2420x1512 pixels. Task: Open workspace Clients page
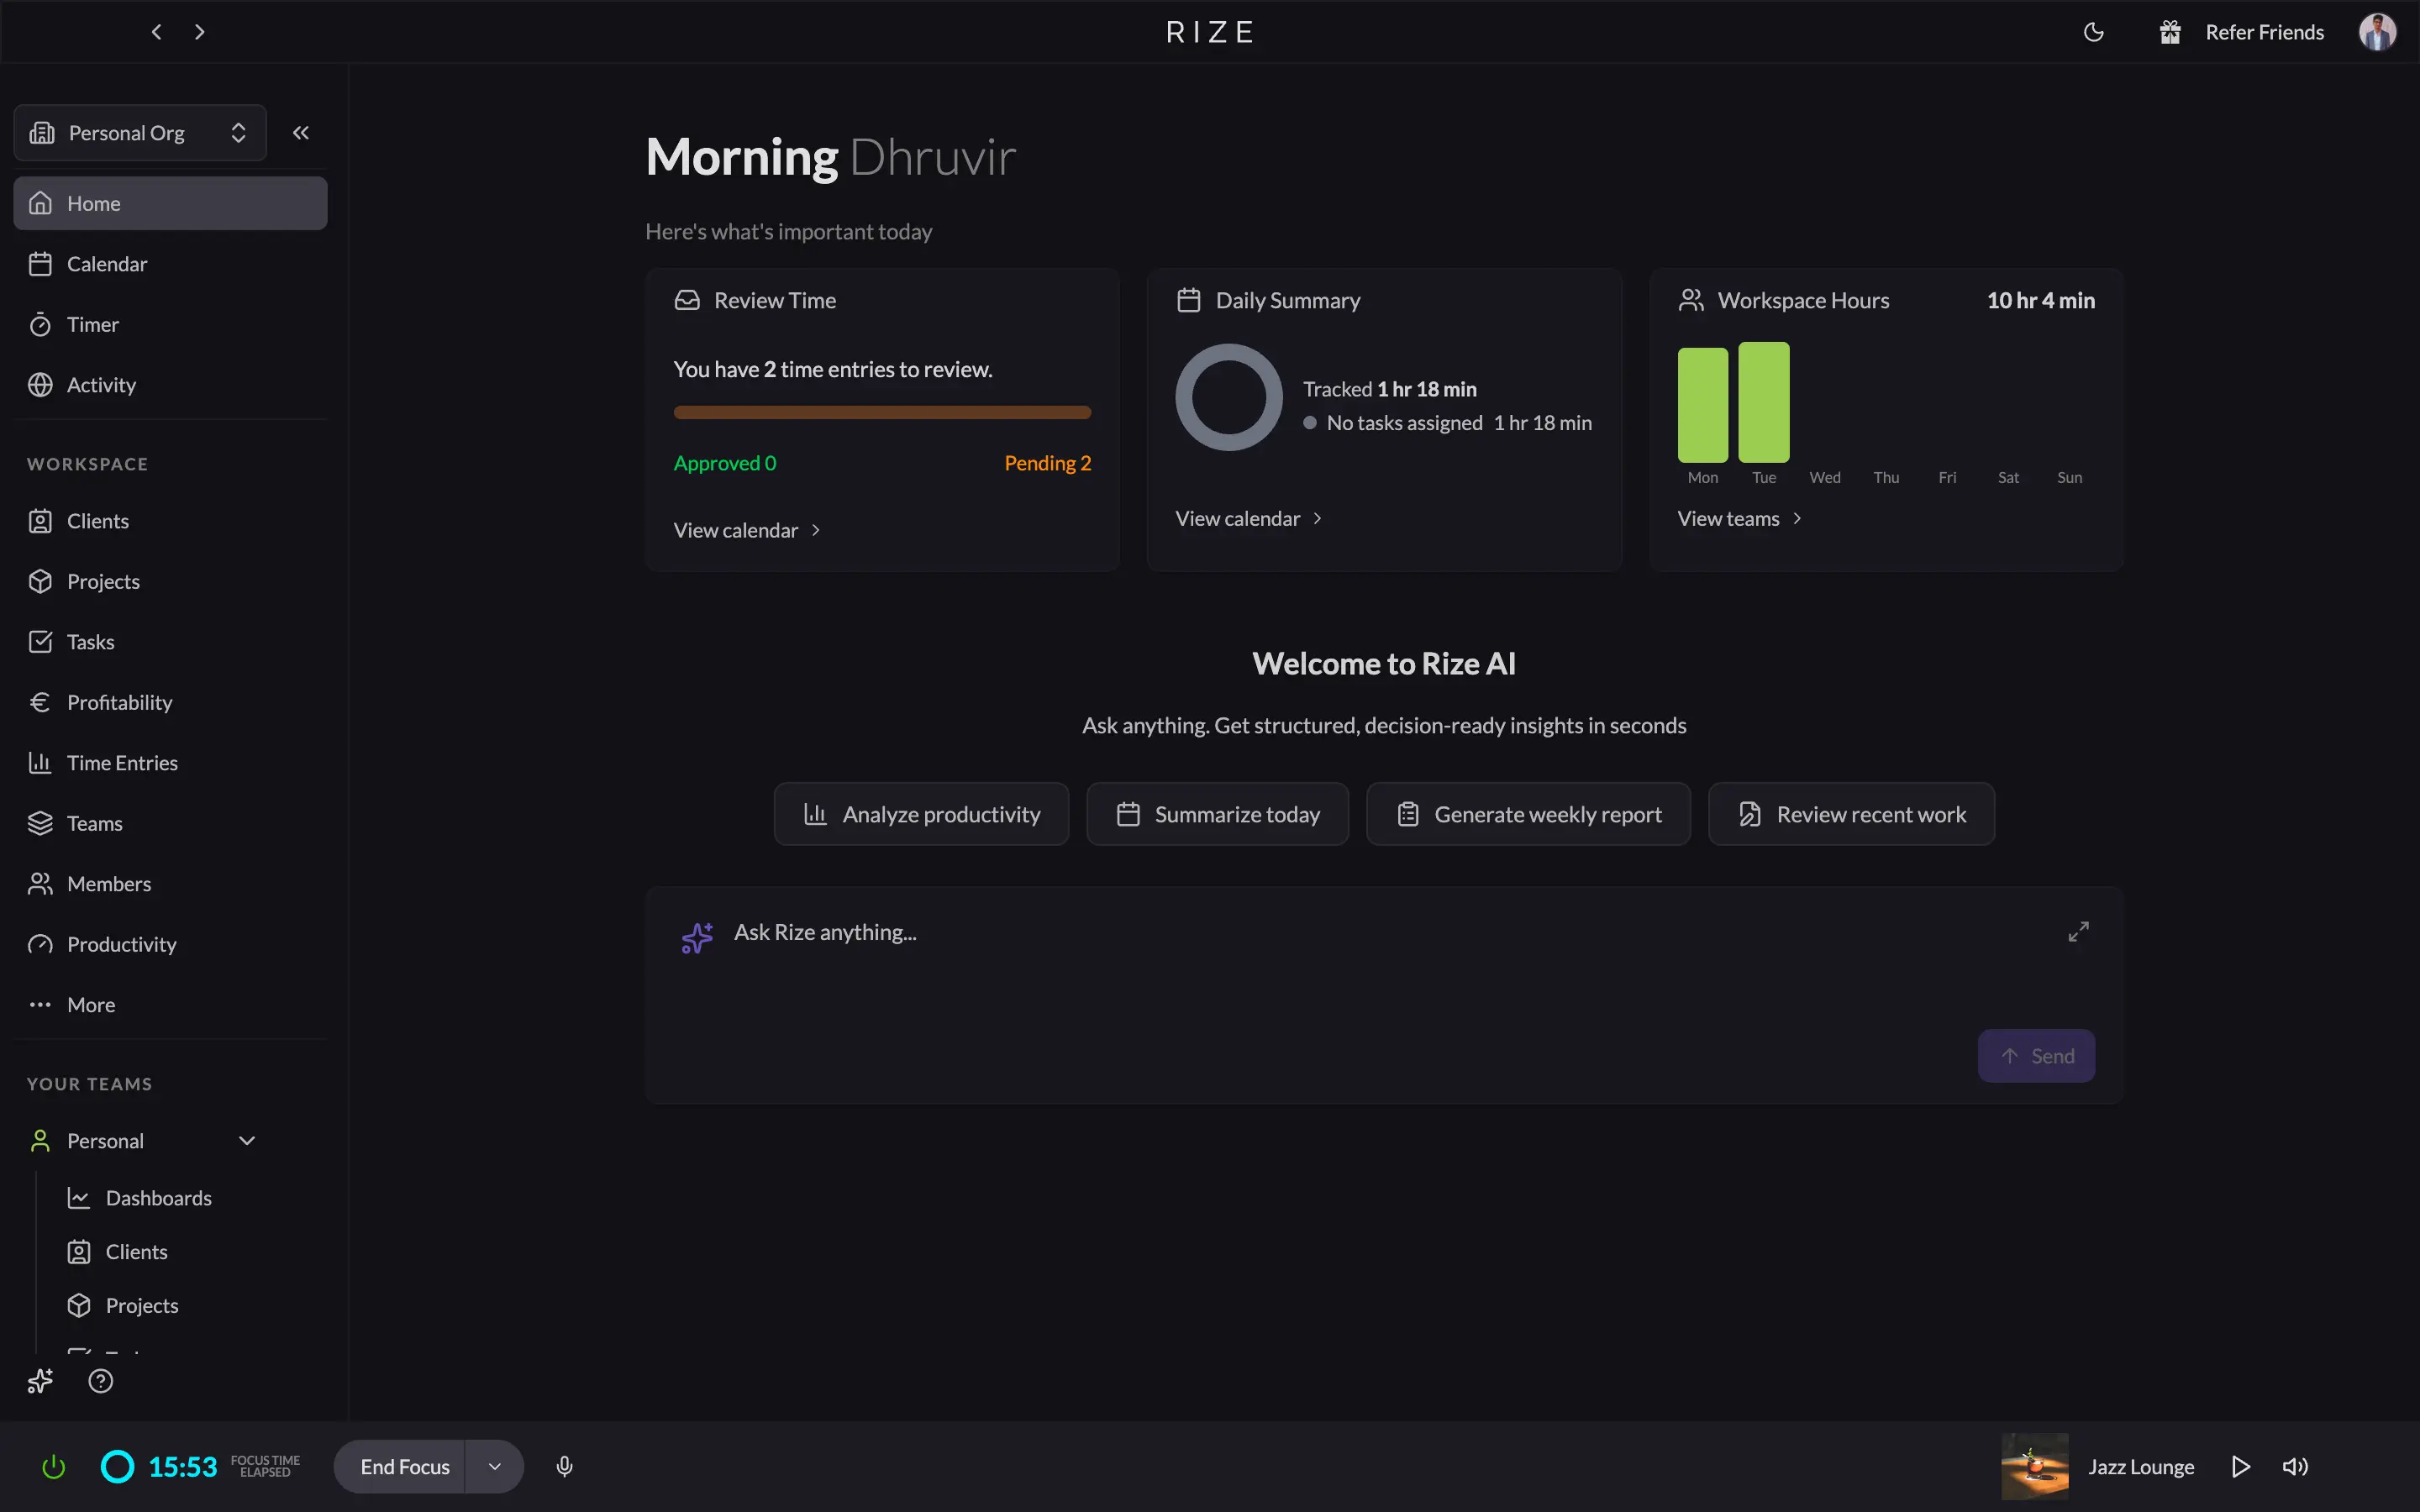pyautogui.click(x=170, y=521)
